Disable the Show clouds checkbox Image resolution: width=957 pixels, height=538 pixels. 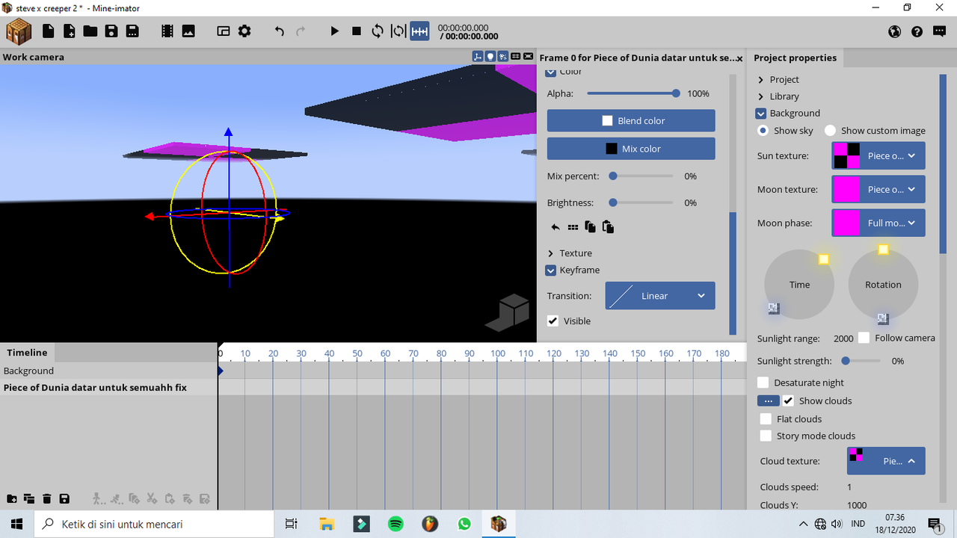tap(788, 401)
